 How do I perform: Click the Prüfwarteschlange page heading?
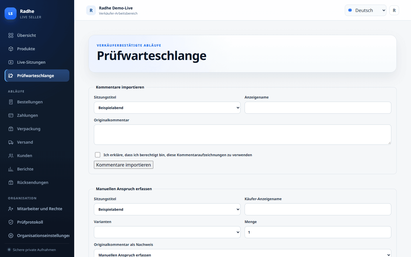click(152, 56)
